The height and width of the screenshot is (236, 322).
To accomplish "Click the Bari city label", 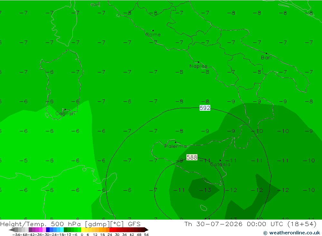I will [266, 58].
